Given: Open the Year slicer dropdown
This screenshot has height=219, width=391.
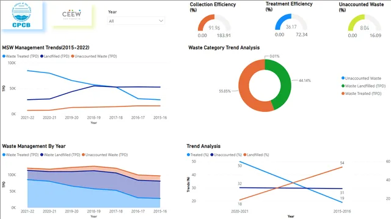Looking at the screenshot, I should 136,21.
